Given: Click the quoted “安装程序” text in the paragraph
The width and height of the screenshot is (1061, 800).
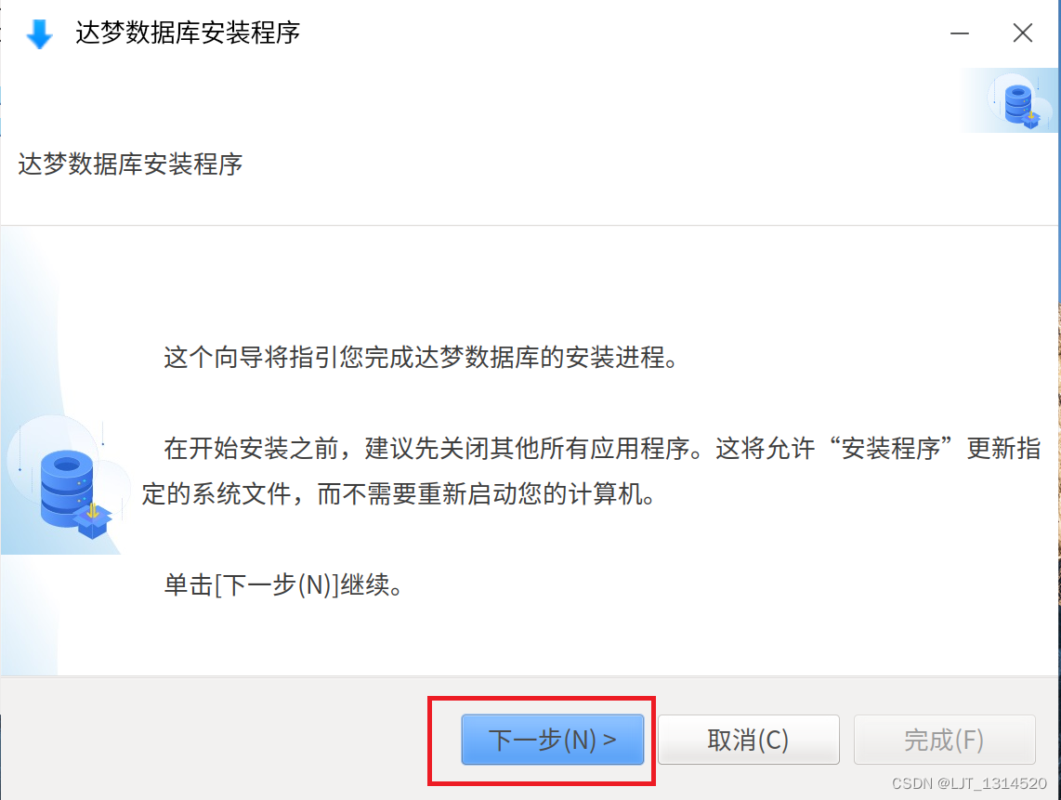Looking at the screenshot, I should (890, 448).
